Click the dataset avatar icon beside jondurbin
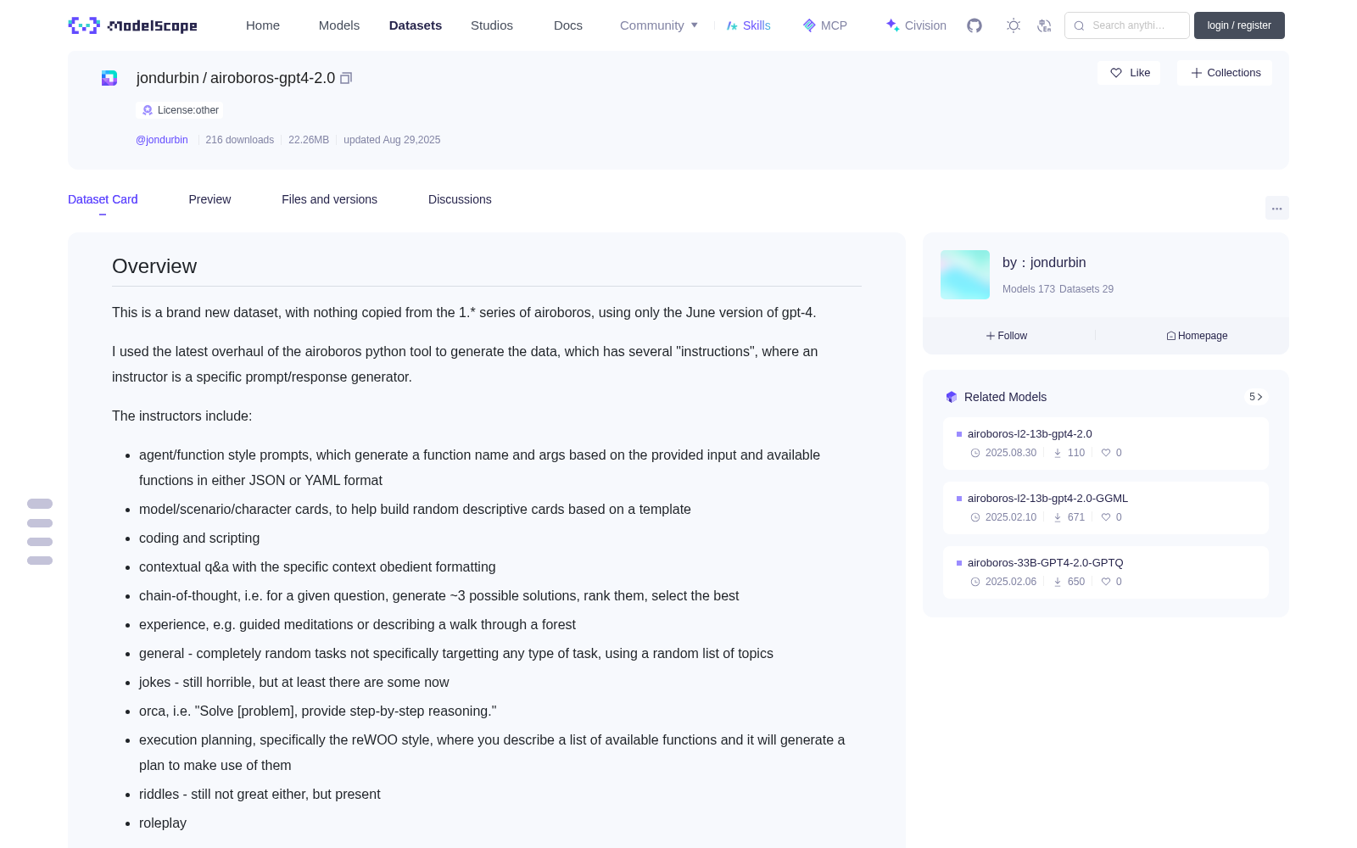Viewport: 1357px width, 848px height. coord(109,78)
